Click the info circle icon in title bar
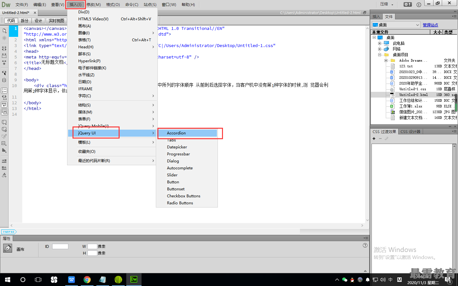458x286 pixels. tap(419, 4)
